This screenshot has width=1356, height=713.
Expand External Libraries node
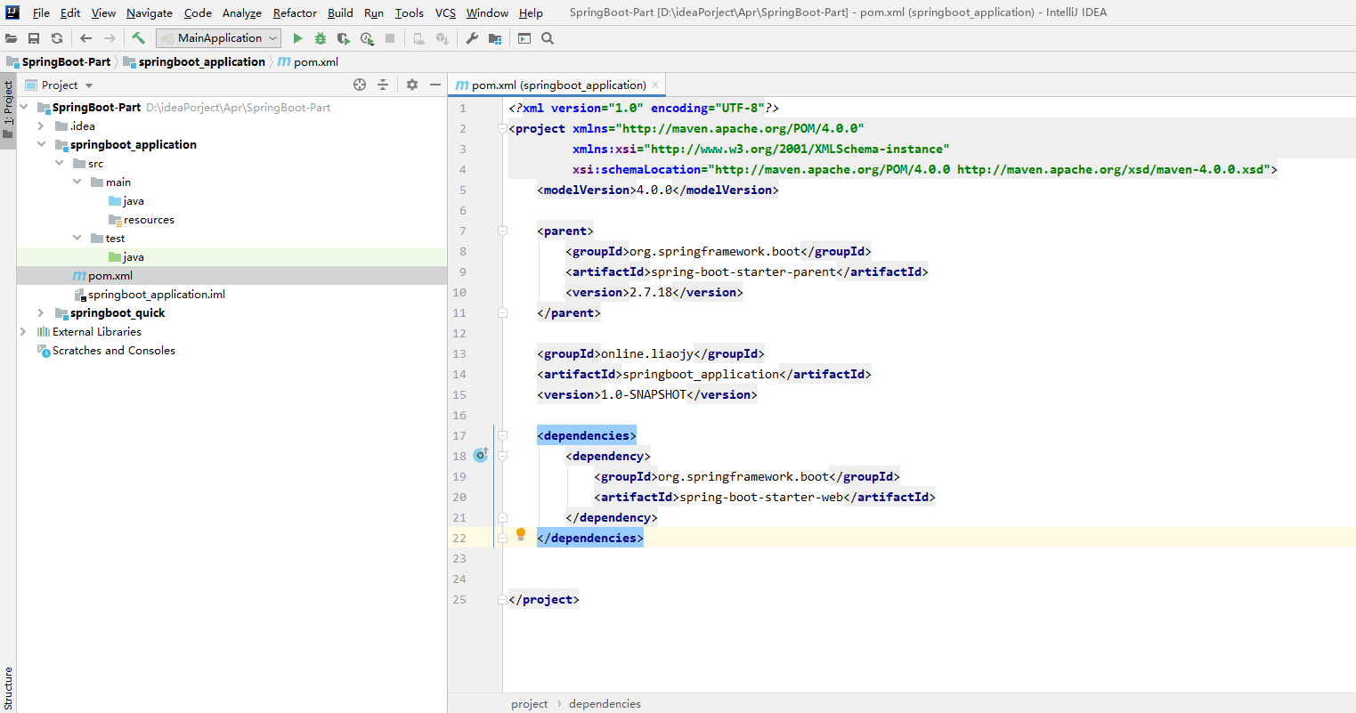pyautogui.click(x=23, y=331)
